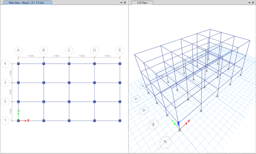Switch to the Plan View Story2 tab
The image size is (256, 154).
click(x=28, y=3)
